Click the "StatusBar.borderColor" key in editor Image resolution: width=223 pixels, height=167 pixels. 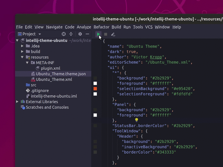139,126
